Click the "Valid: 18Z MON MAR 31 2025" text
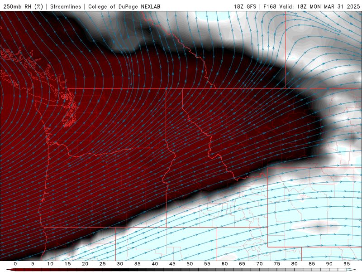 tap(319, 6)
